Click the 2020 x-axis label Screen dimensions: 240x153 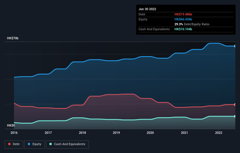150,133
